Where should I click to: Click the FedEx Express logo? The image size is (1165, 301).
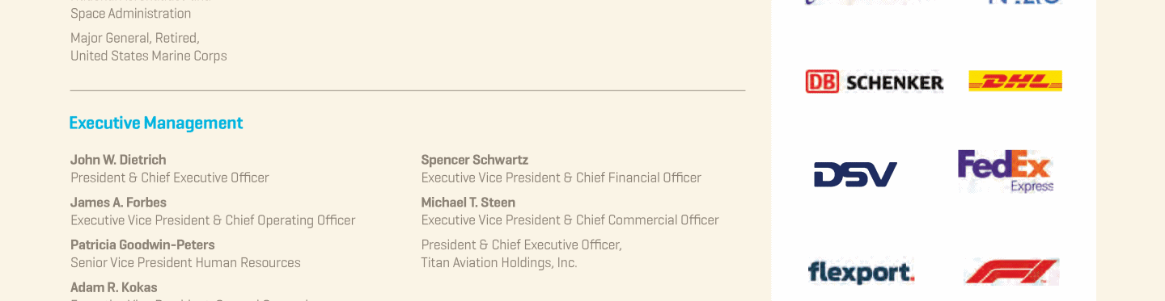[x=1006, y=171]
